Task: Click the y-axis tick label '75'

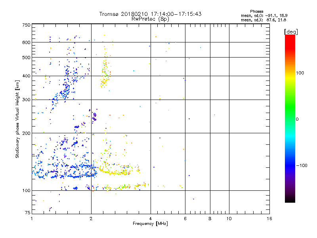Action: pyautogui.click(x=28, y=213)
